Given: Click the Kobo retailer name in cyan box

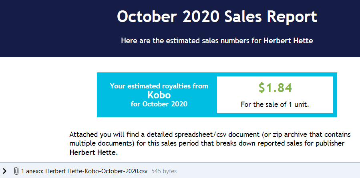Looking at the screenshot, I should coord(159,95).
